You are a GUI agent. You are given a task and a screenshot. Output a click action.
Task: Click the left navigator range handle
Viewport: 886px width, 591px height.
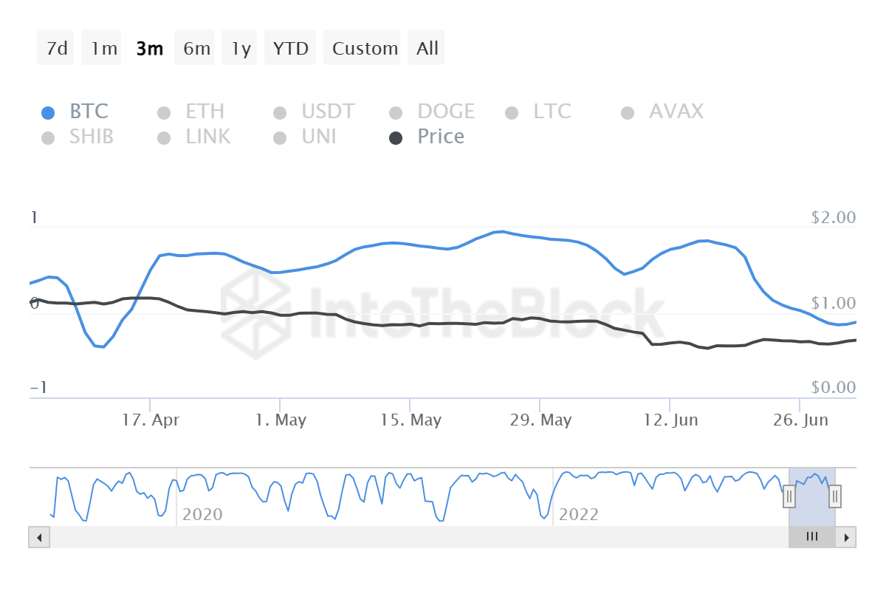tap(789, 496)
